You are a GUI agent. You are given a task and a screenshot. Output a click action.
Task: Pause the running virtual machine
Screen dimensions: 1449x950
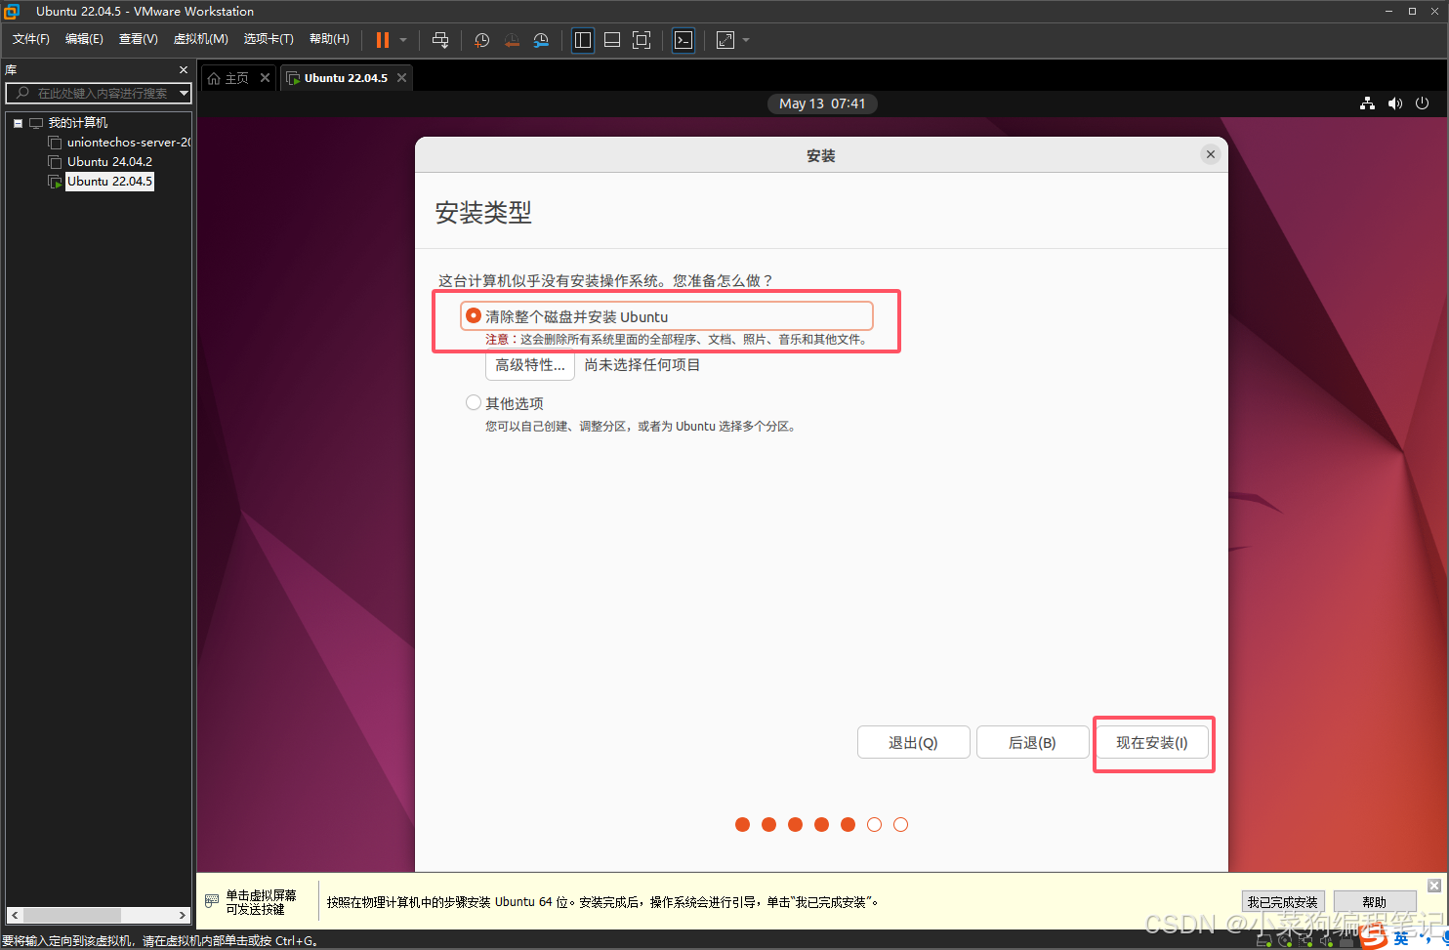point(381,40)
